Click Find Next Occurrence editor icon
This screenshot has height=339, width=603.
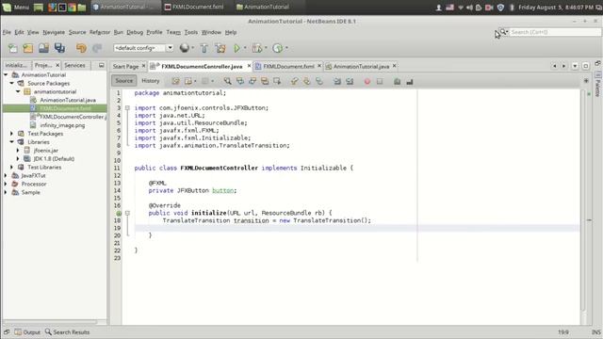(253, 81)
